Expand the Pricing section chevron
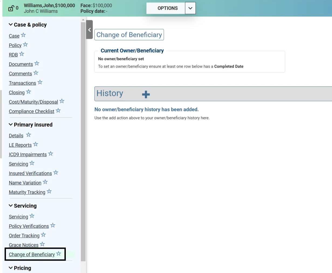The image size is (332, 273). pyautogui.click(x=11, y=268)
